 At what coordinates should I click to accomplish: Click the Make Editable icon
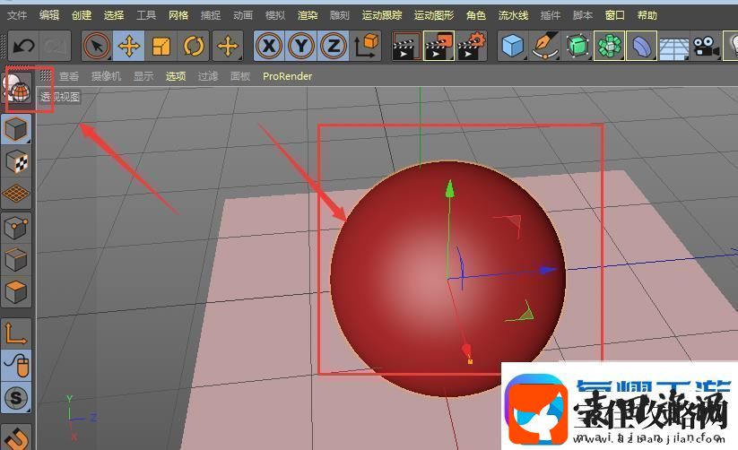point(17,90)
